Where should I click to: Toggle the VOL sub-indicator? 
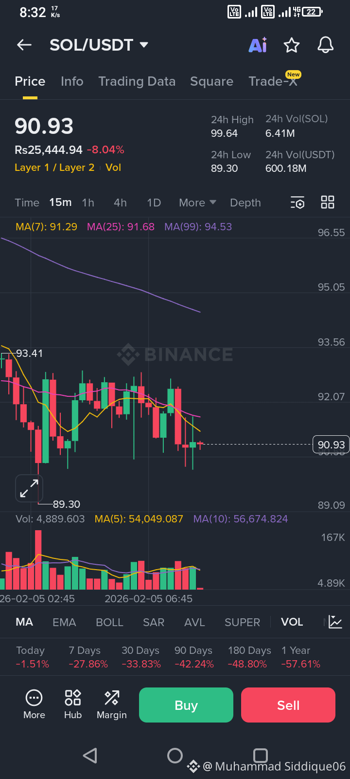coord(292,622)
